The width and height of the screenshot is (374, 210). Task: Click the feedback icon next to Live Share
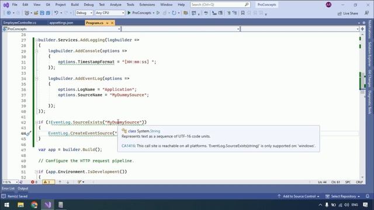(x=366, y=13)
